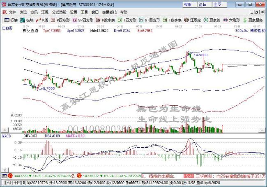
Task: Click the 9.7000 low price label
Action: [x=49, y=89]
